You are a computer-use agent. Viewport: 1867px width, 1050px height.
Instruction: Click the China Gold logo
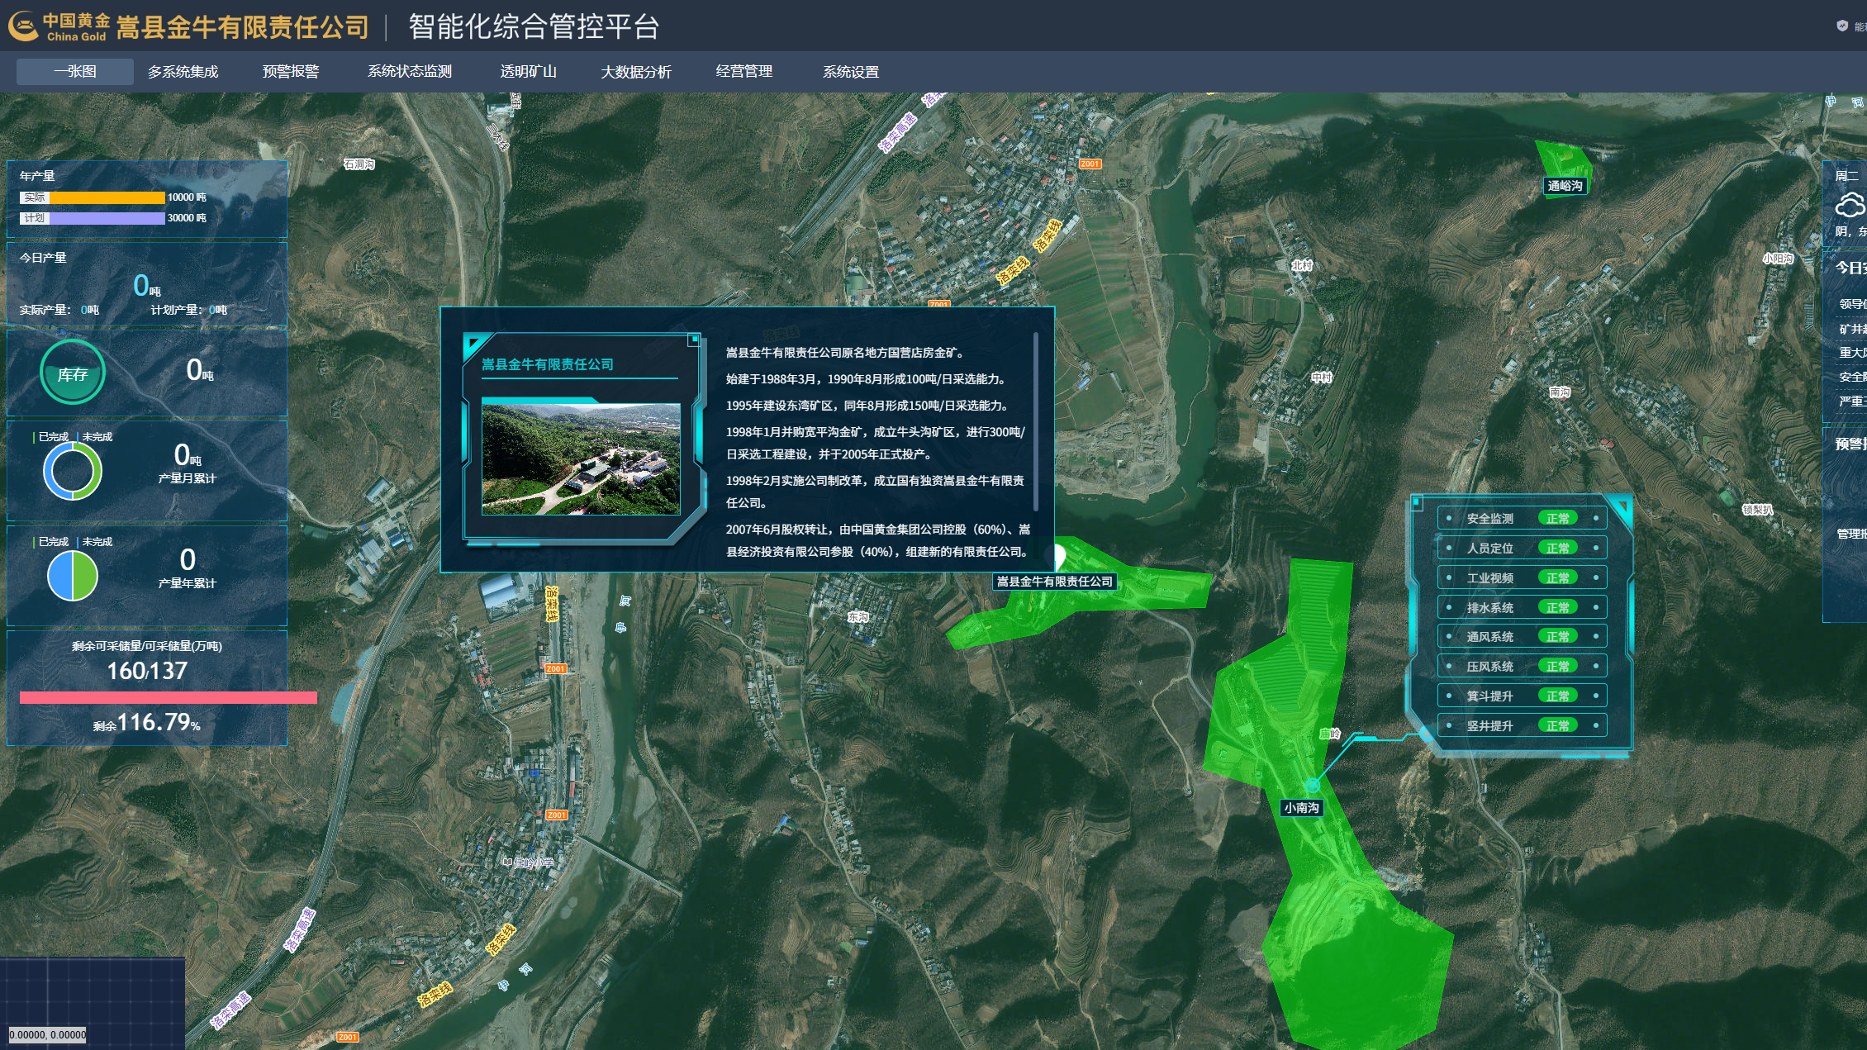[58, 26]
